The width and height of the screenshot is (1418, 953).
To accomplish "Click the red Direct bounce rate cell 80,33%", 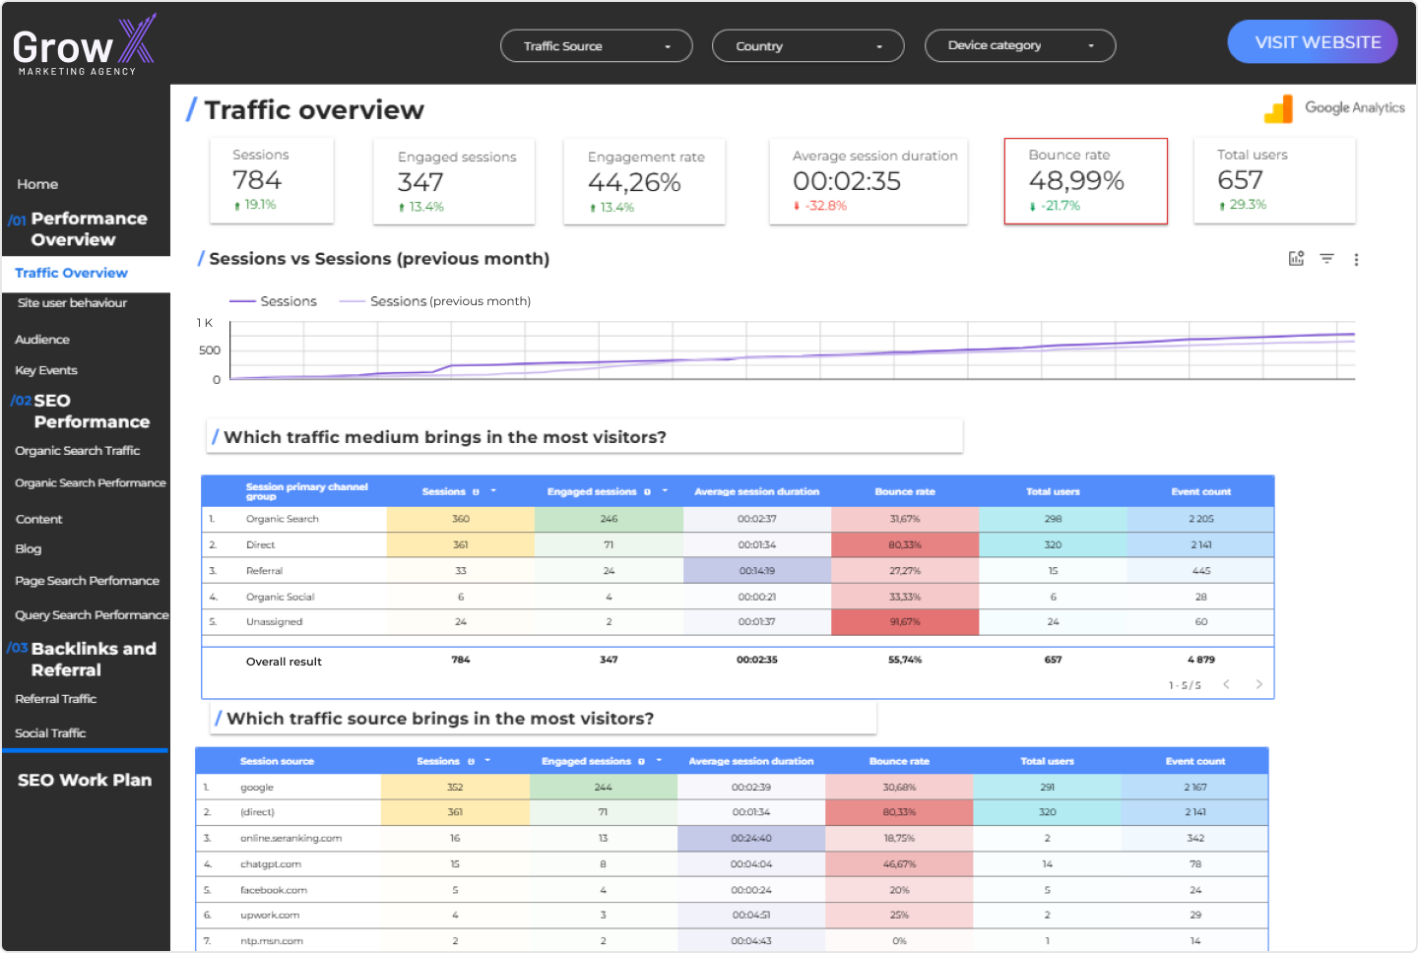I will coord(904,544).
